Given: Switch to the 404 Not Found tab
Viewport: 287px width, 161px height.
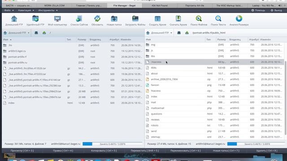Looking at the screenshot, I should click(160, 5).
